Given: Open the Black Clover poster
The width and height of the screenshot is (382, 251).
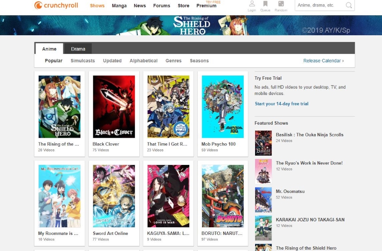Looking at the screenshot, I should pos(114,106).
